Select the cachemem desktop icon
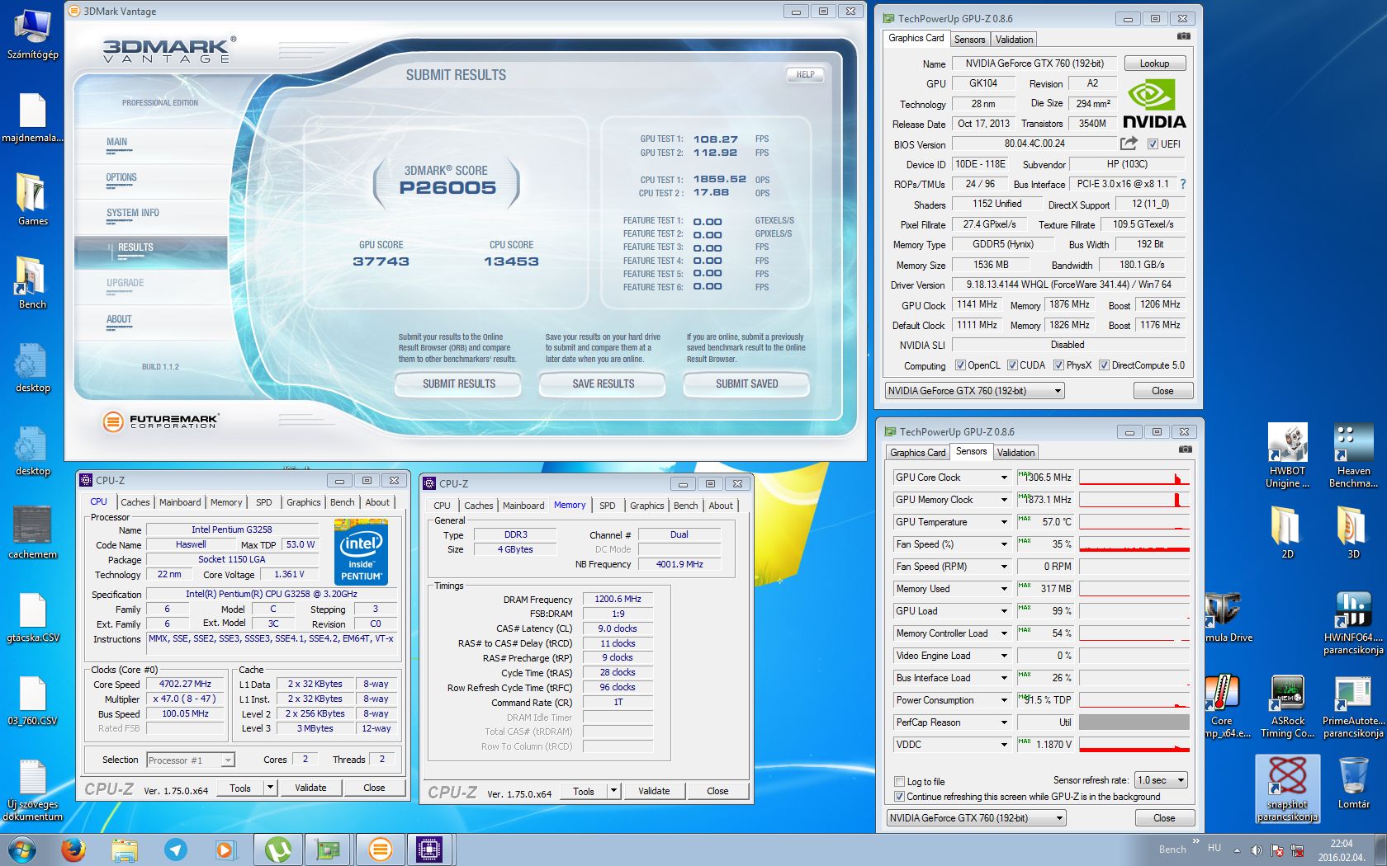The width and height of the screenshot is (1387, 866). pos(32,532)
